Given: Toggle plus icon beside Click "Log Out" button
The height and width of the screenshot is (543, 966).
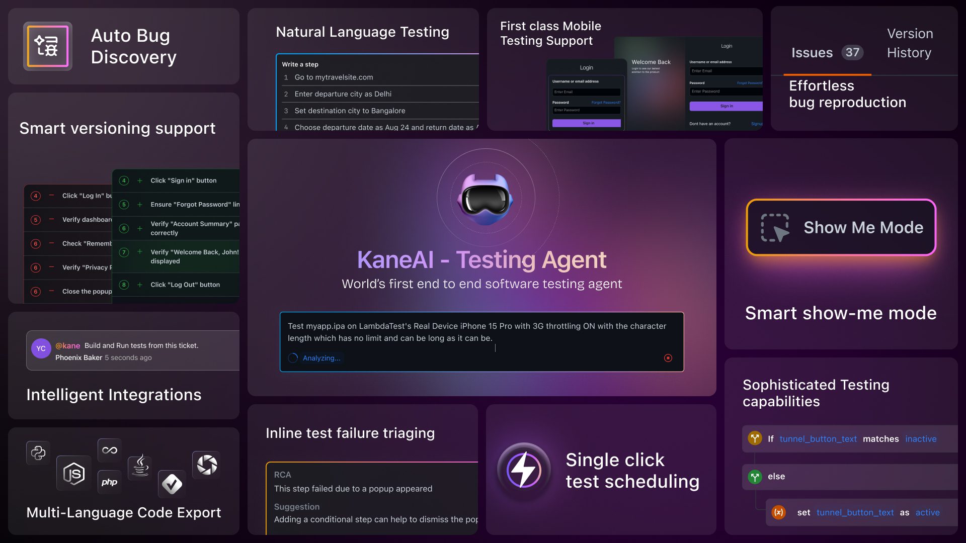Looking at the screenshot, I should pyautogui.click(x=140, y=285).
